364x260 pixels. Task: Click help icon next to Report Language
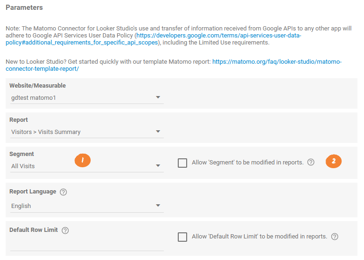[64, 192]
